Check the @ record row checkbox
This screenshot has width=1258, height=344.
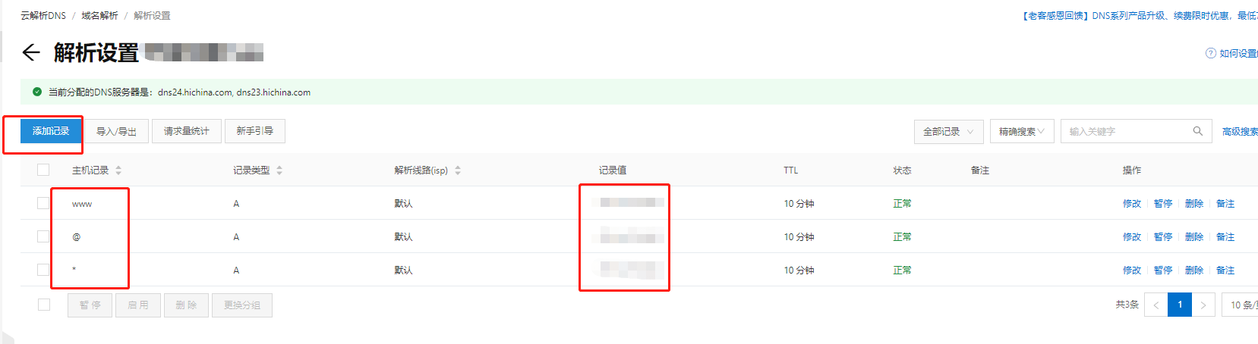click(x=43, y=236)
